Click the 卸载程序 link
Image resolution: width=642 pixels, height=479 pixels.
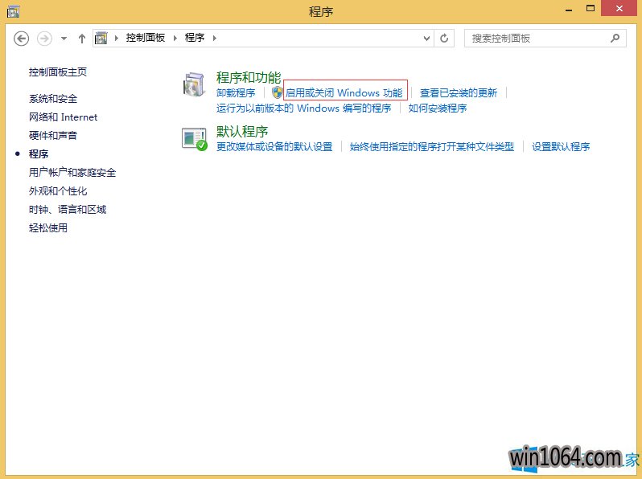[x=236, y=93]
